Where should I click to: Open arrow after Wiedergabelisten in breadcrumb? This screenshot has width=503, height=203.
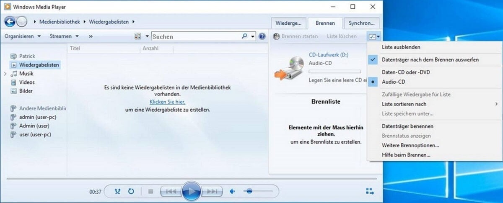coord(133,21)
